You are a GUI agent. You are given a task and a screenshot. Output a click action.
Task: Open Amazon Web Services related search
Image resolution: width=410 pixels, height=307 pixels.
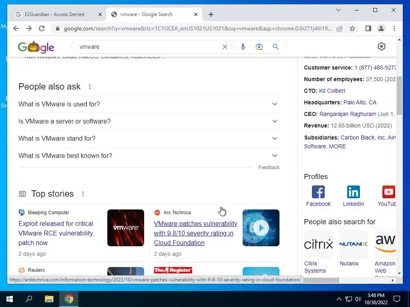(x=385, y=253)
